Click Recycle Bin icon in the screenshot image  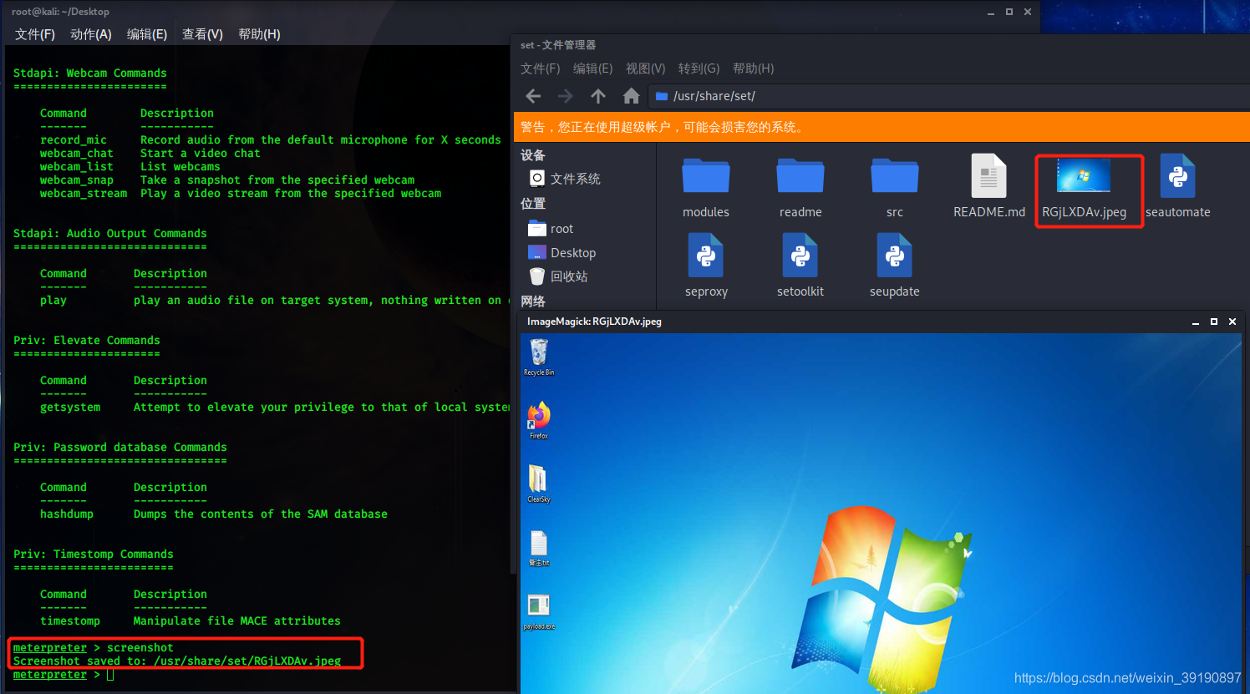539,357
